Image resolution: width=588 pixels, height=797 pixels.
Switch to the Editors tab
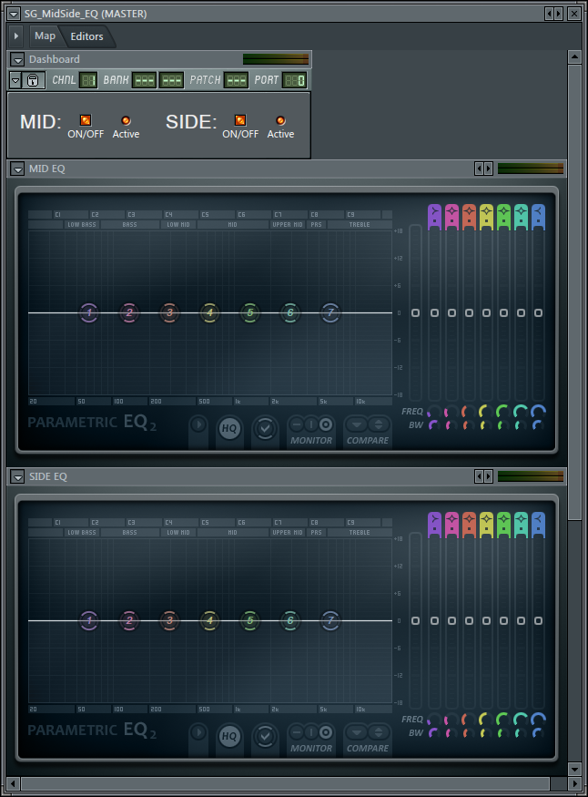[x=86, y=36]
